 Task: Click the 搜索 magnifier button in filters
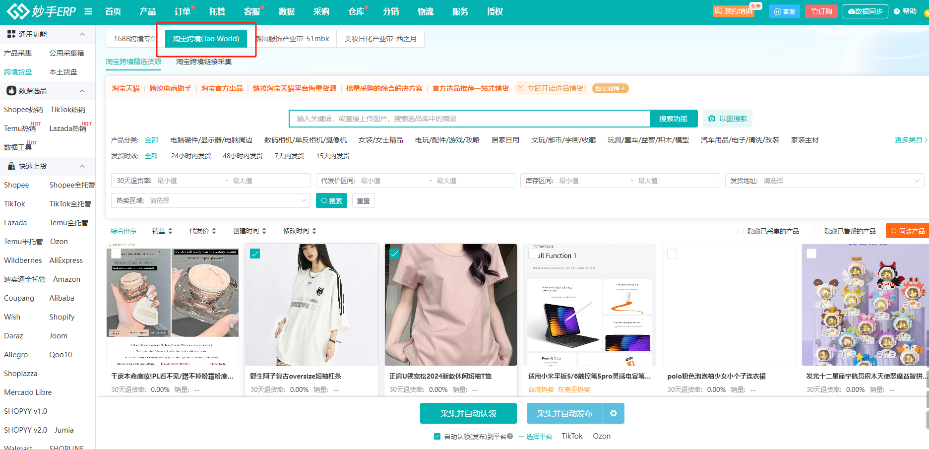(331, 200)
